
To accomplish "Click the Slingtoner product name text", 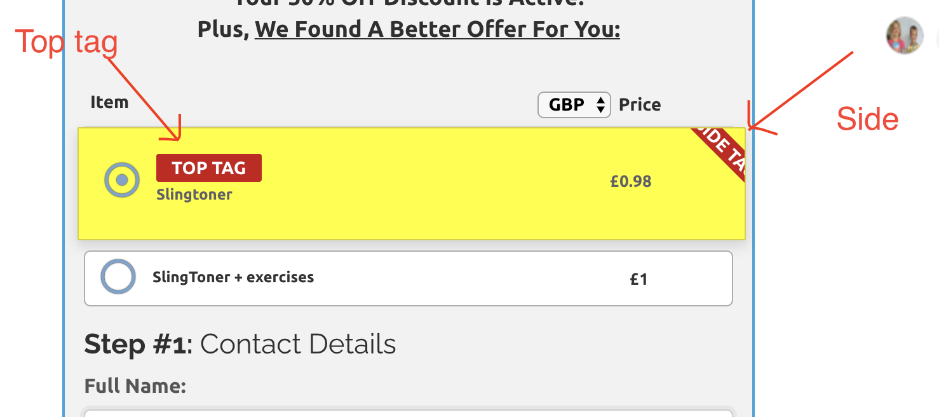I will pos(194,195).
